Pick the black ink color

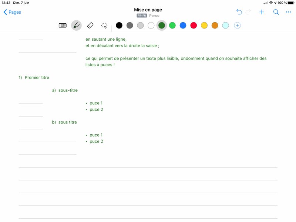coord(119,26)
